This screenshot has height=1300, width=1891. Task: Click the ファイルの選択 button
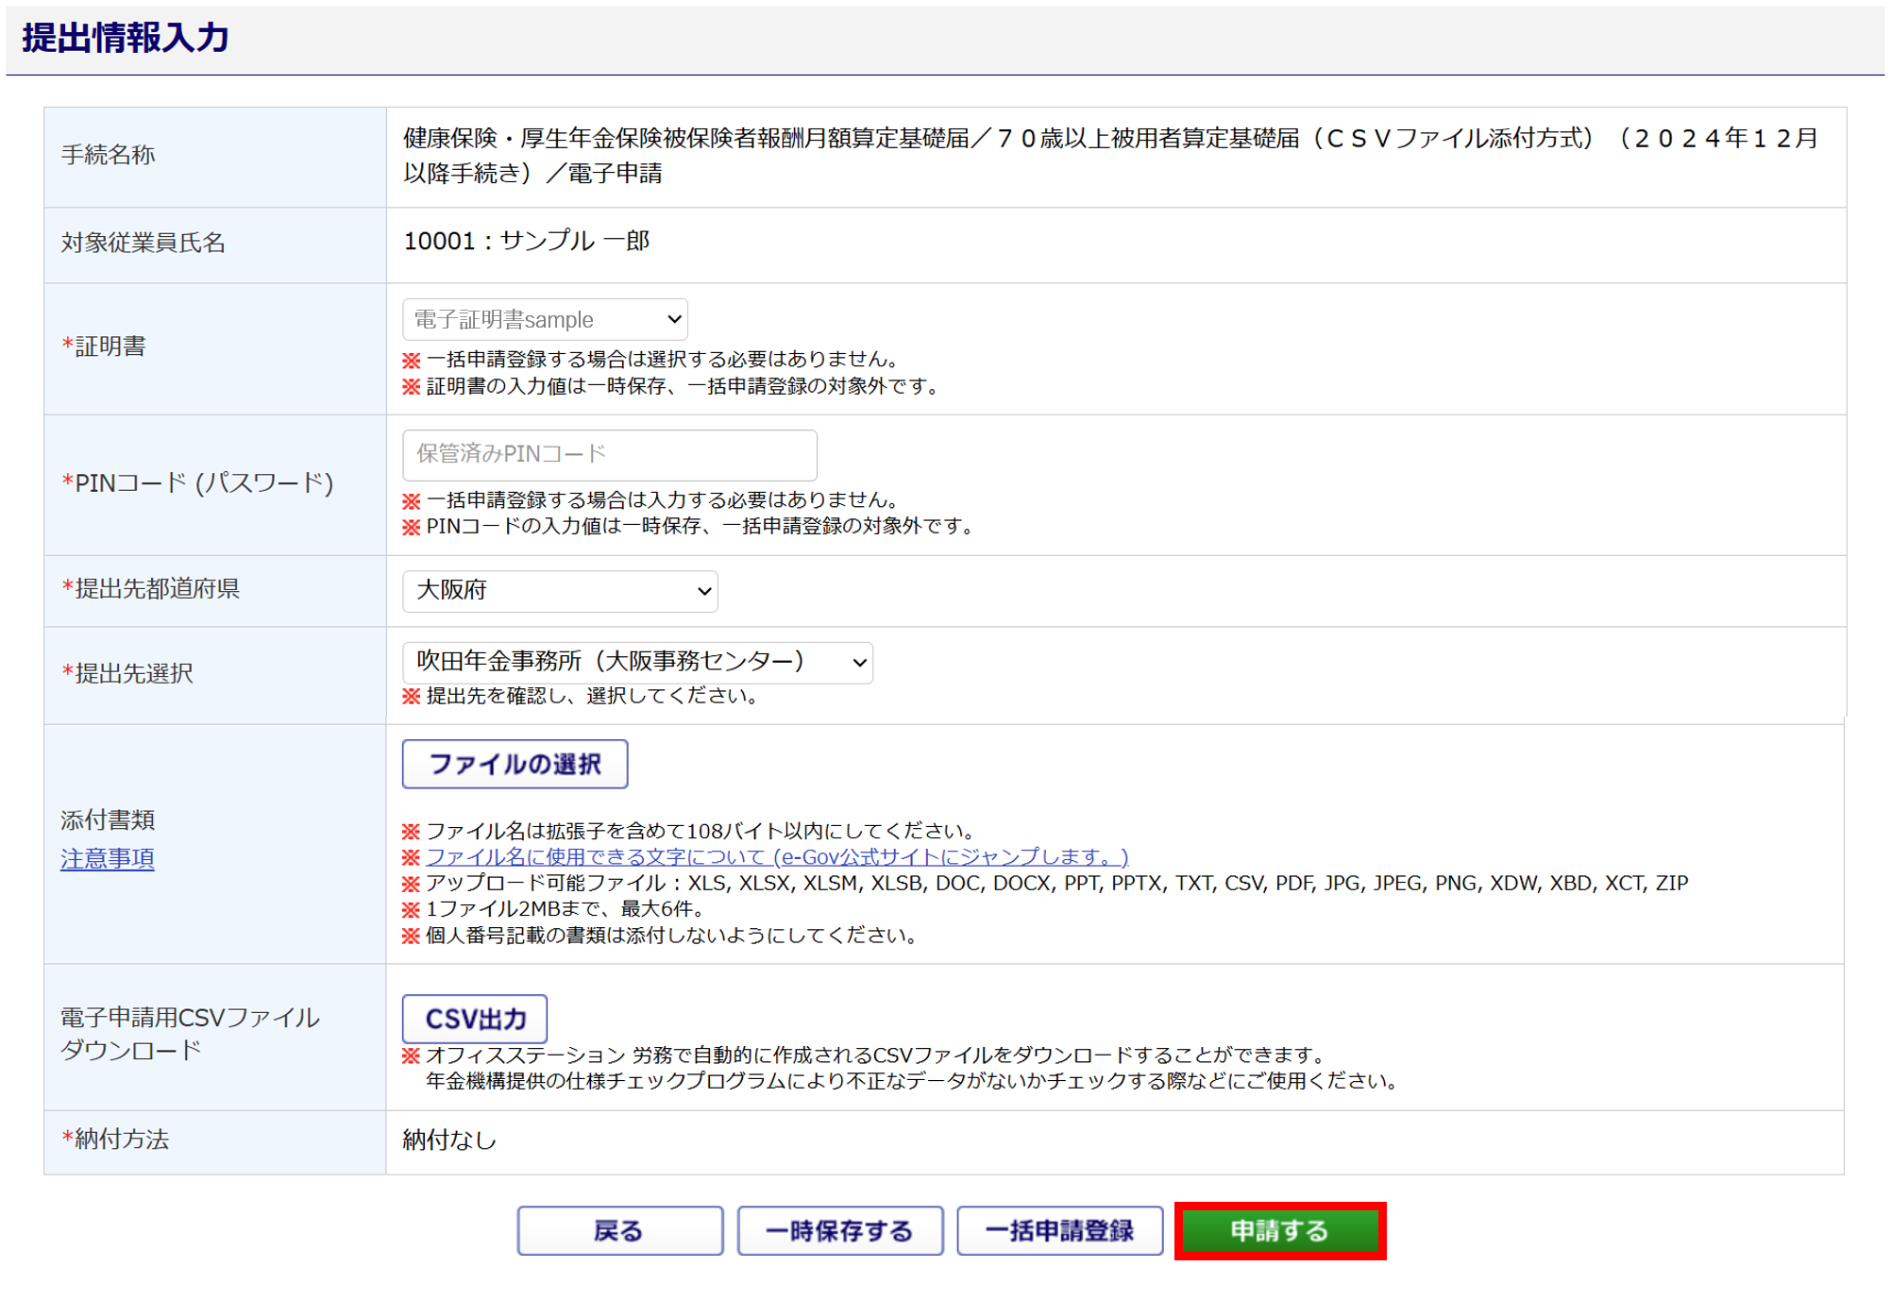click(x=515, y=764)
